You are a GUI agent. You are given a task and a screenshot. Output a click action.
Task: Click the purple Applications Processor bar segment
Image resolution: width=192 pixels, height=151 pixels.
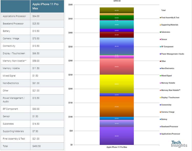coord(117,136)
